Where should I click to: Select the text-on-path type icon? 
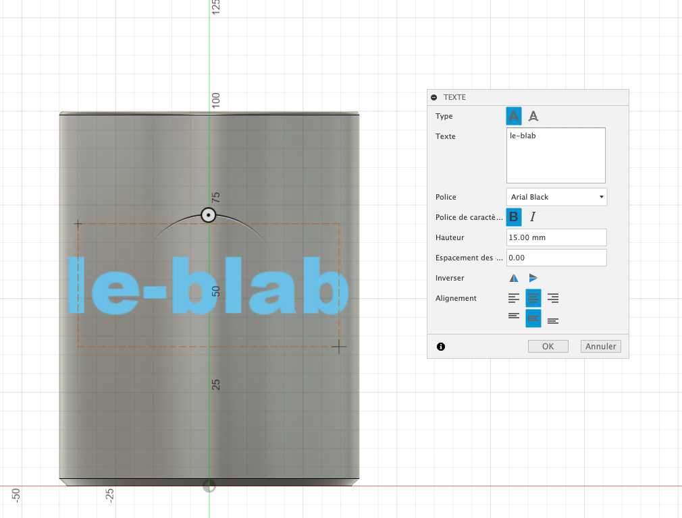533,116
